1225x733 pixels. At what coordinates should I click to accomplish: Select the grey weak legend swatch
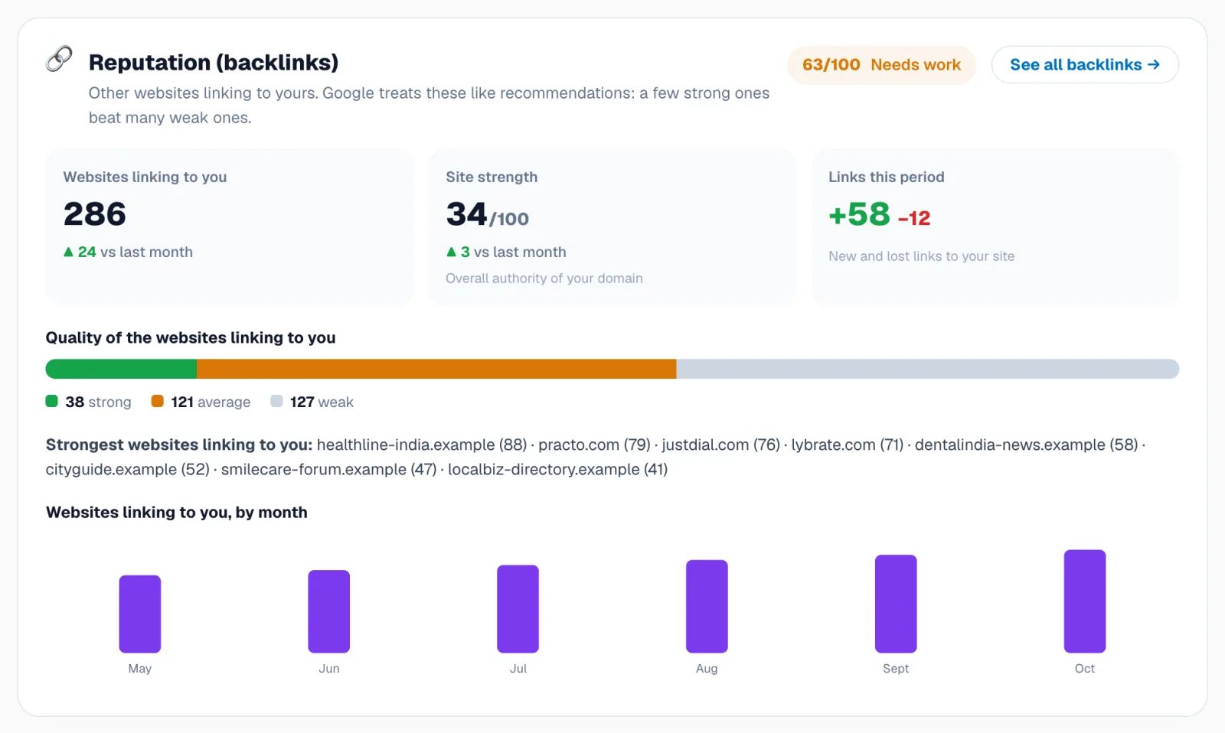[x=276, y=401]
